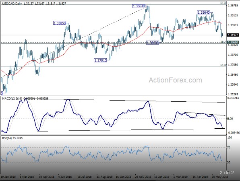Click the 19 Jan 2018 date label
240x181 pixels.
click(x=8, y=177)
